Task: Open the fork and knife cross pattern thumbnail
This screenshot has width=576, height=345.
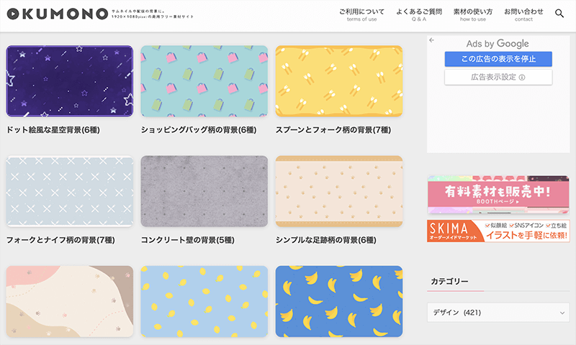Action: 70,191
